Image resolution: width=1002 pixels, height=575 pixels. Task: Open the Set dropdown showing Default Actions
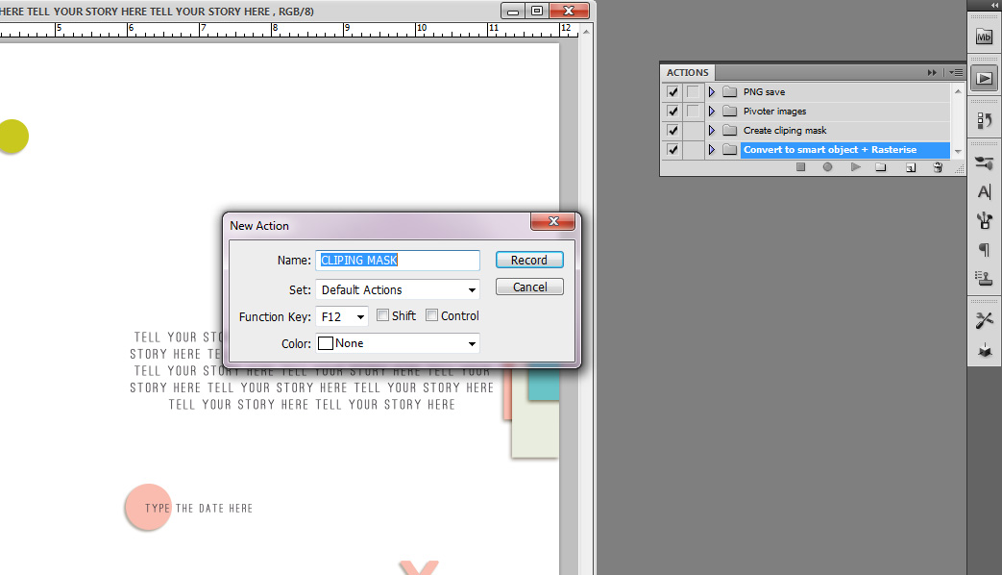tap(398, 289)
